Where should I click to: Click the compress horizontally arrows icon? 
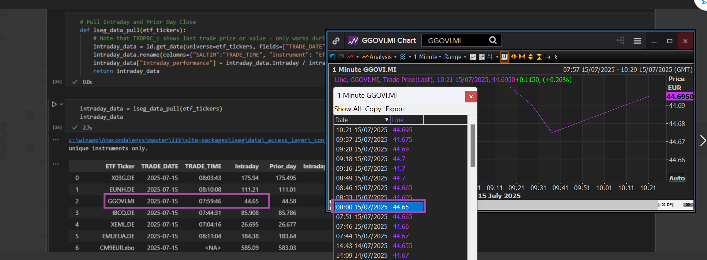point(522,57)
